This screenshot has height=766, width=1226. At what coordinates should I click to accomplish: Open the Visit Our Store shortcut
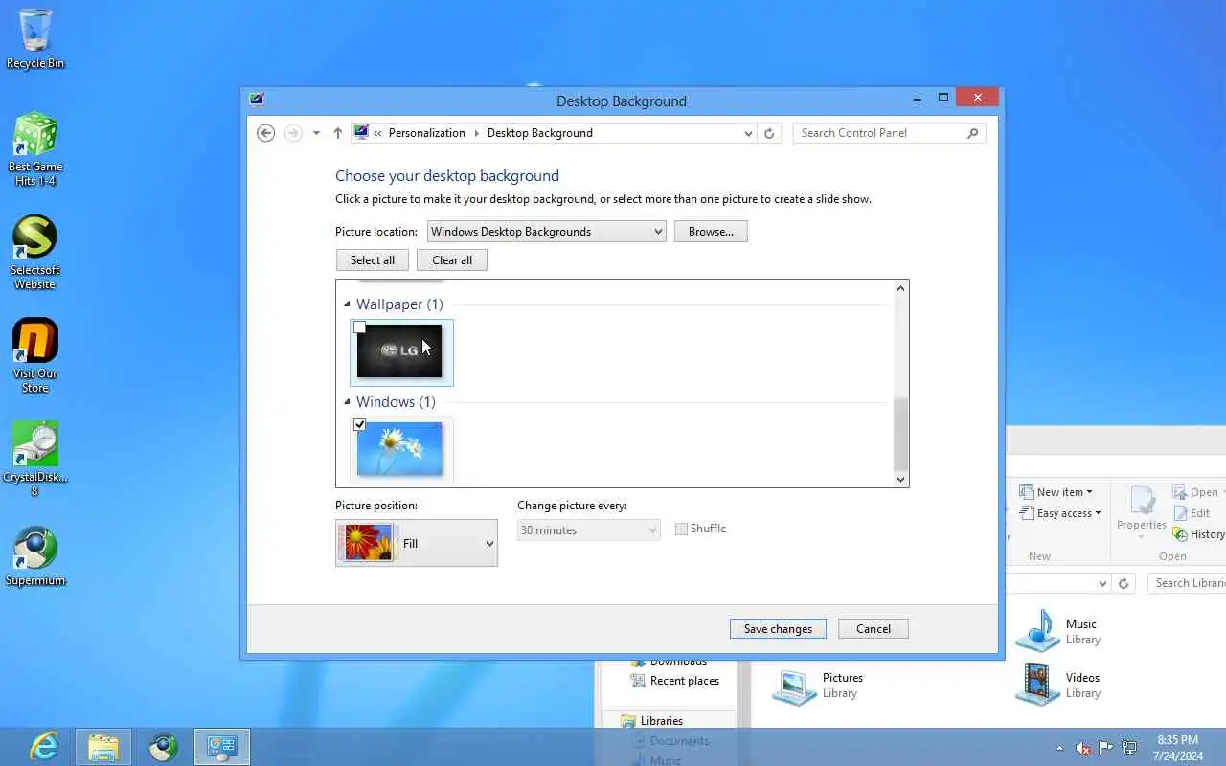click(x=35, y=355)
